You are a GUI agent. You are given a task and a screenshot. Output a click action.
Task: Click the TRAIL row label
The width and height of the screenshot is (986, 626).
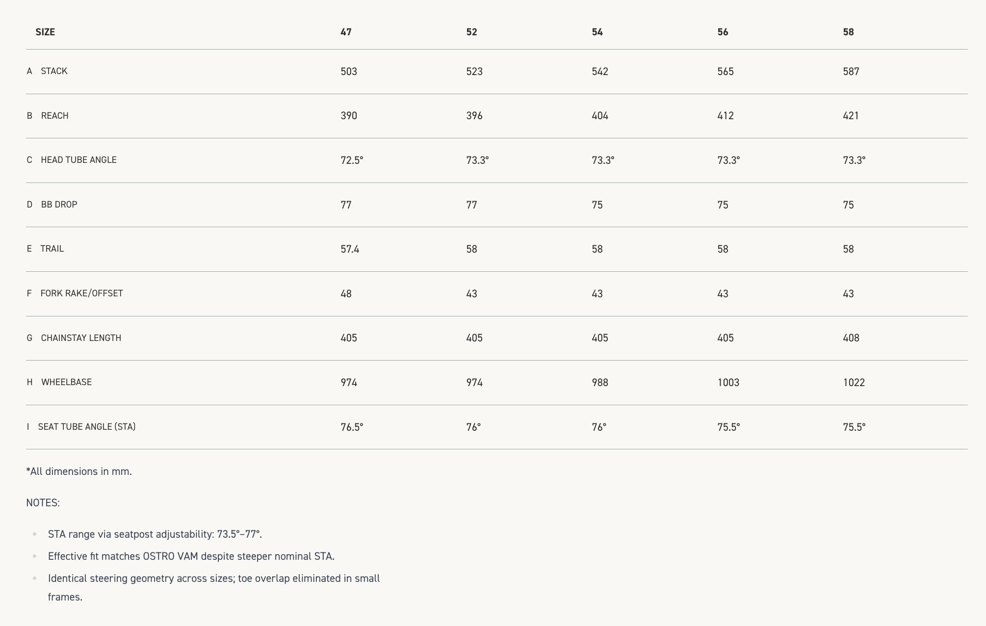(x=52, y=249)
